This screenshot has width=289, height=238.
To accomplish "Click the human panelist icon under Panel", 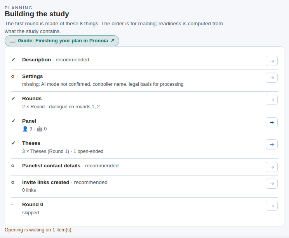I will (x=25, y=129).
